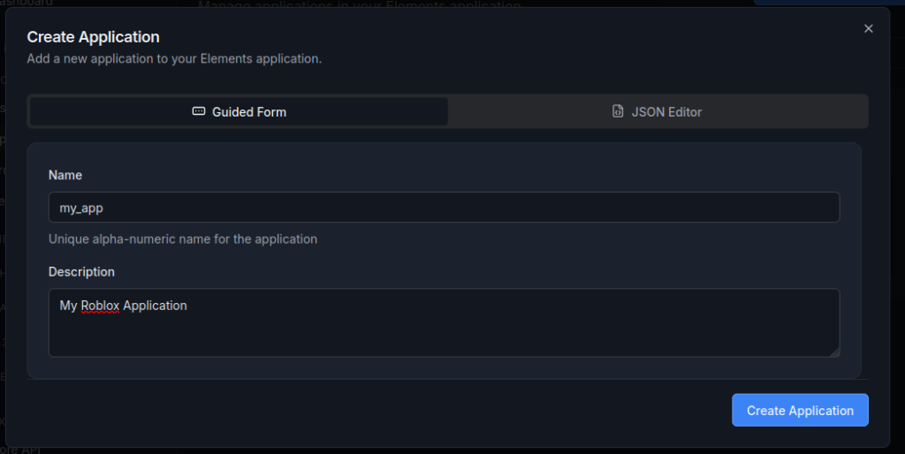Click the Name field label
Screen dimensions: 905x454
pyautogui.click(x=65, y=175)
